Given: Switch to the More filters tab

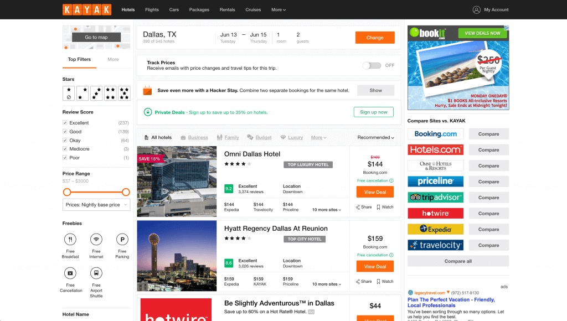Looking at the screenshot, I should point(113,59).
